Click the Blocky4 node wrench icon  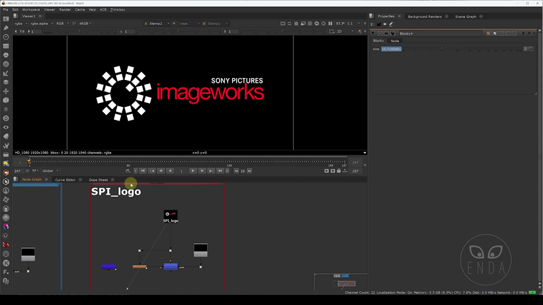point(393,33)
